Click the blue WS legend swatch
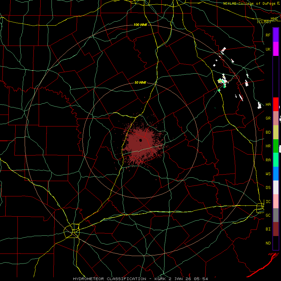The width and height of the screenshot is (281, 281). [276, 174]
